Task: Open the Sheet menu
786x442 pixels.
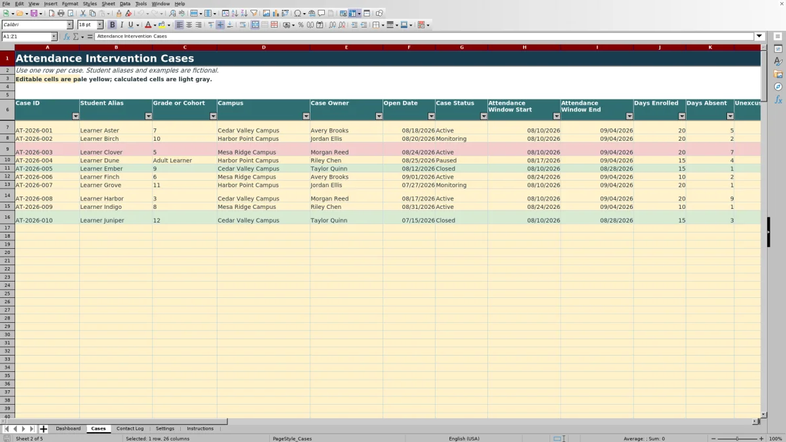Action: point(108,4)
